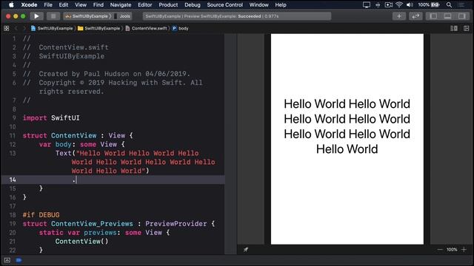The width and height of the screenshot is (474, 266).
Task: Click 'var body: some View' line
Action: click(81, 145)
